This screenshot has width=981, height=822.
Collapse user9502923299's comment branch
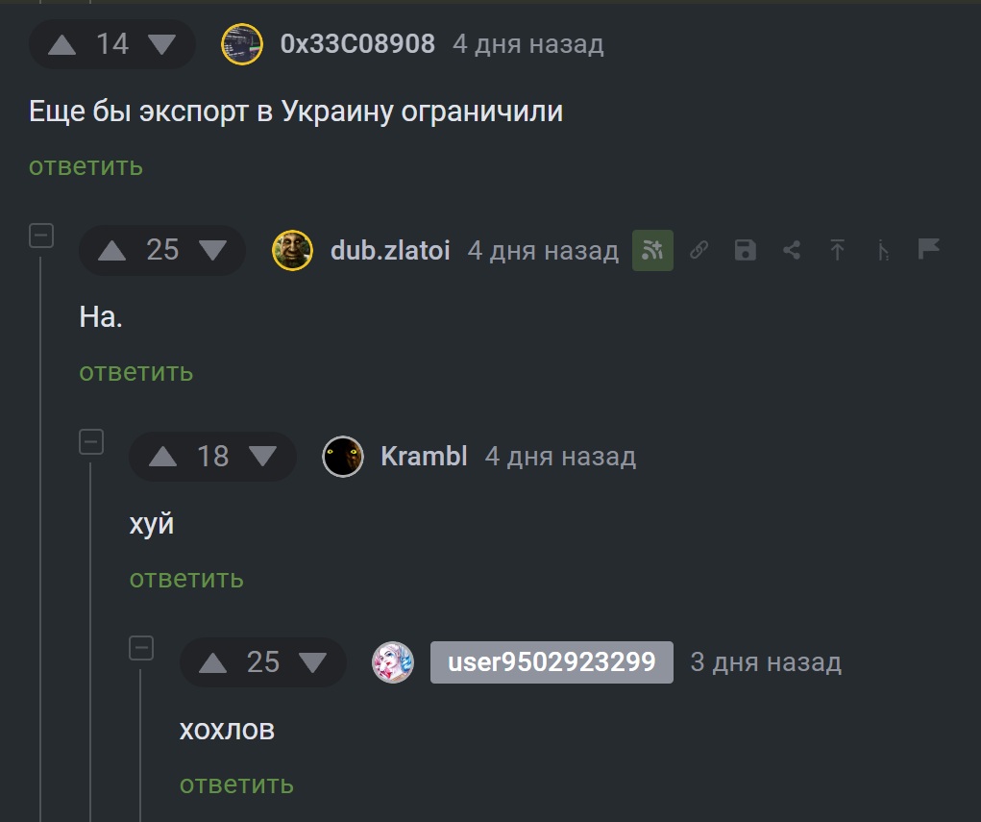[x=141, y=648]
